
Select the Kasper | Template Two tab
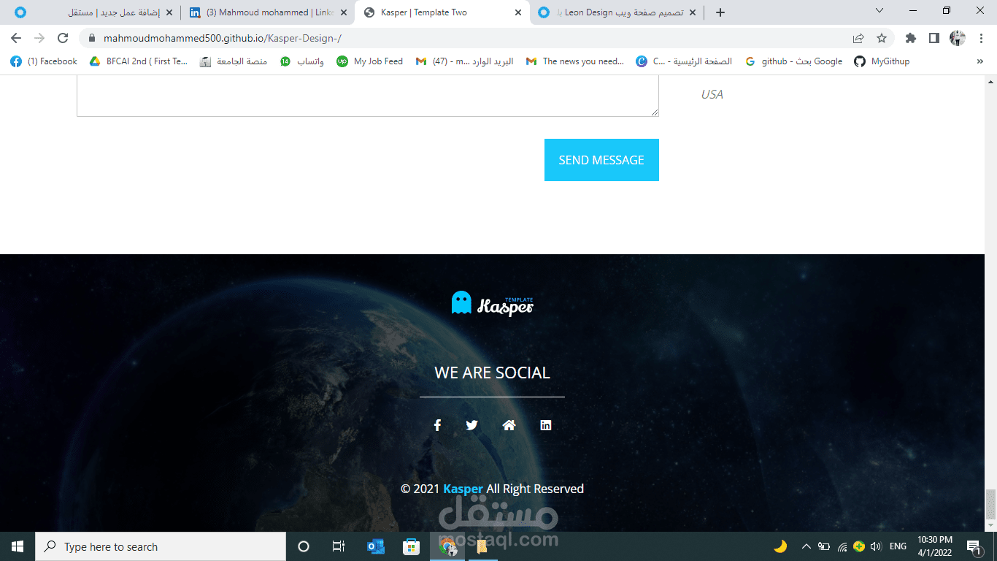[x=442, y=12]
